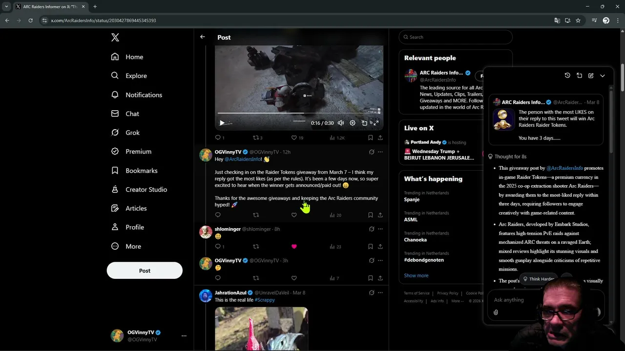Reply to OGVinnyTV's giveaway check-in post
Viewport: 625px width, 351px height.
tap(218, 215)
